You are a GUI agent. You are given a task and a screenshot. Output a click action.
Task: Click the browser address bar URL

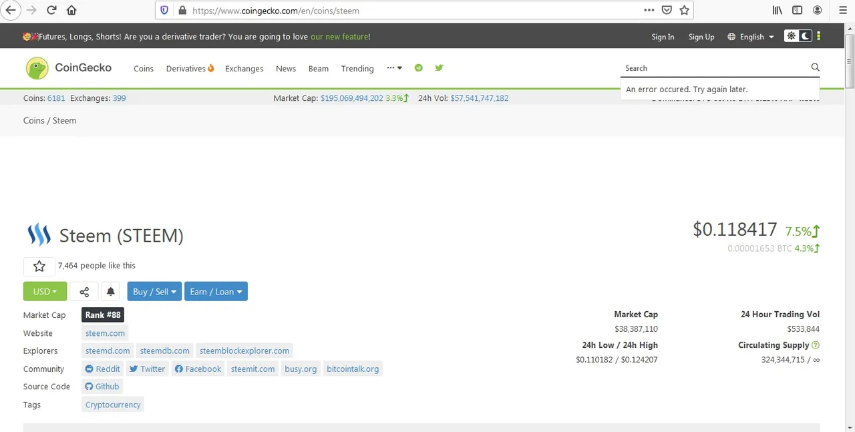coord(276,11)
